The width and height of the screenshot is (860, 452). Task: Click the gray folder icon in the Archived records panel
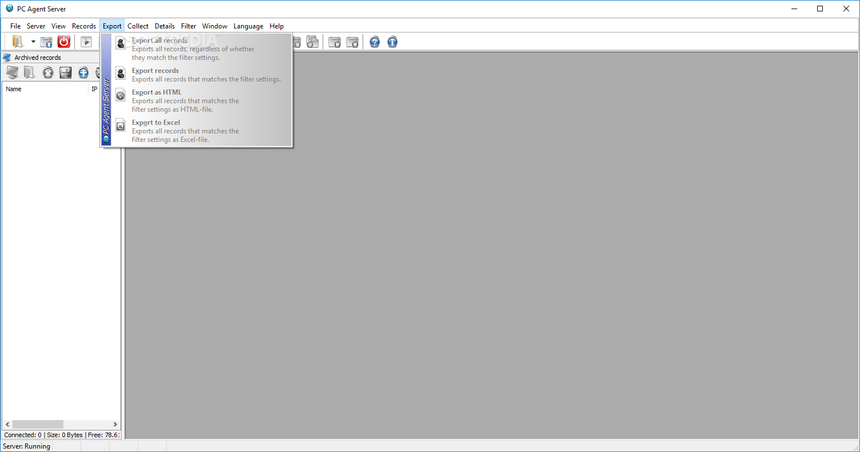point(30,72)
